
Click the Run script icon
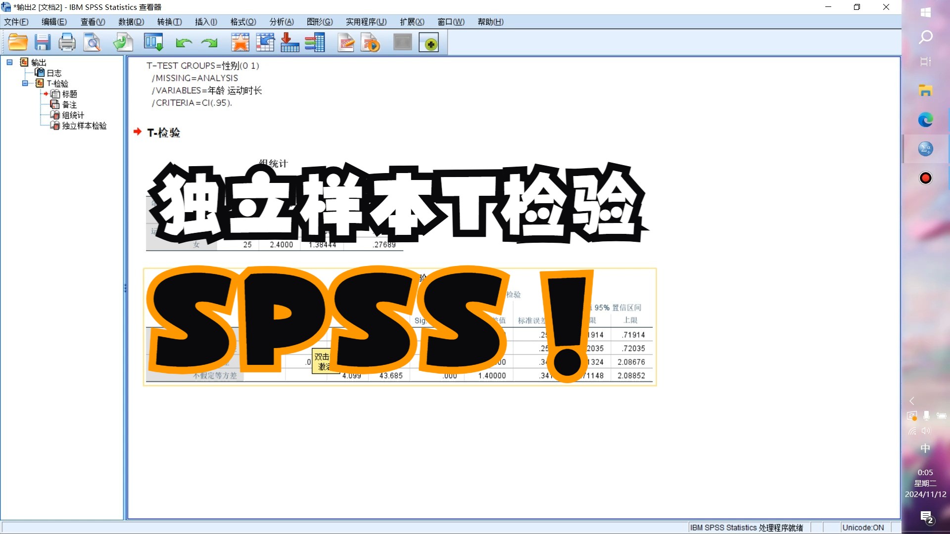(x=370, y=43)
